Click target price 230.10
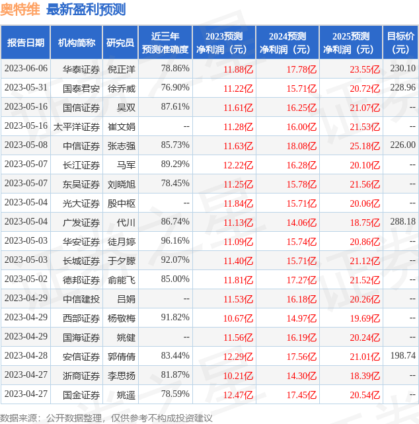Screen dimensions: 419x424 coord(402,69)
